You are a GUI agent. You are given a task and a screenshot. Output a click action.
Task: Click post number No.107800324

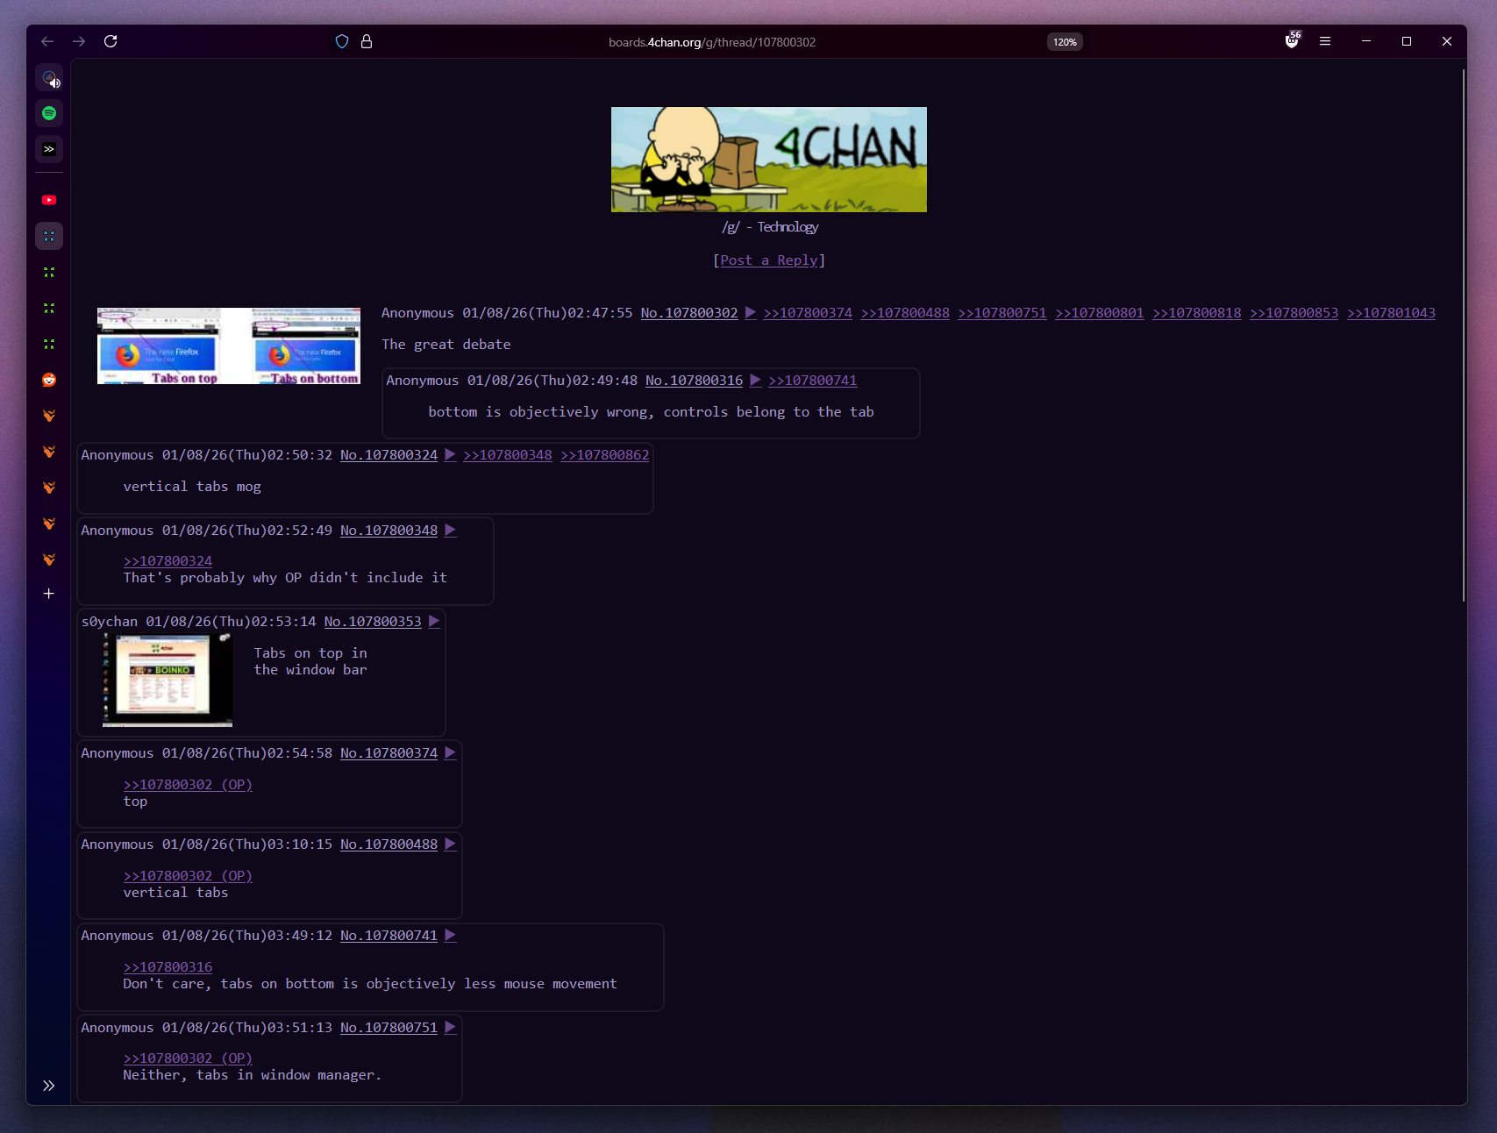[x=389, y=455]
